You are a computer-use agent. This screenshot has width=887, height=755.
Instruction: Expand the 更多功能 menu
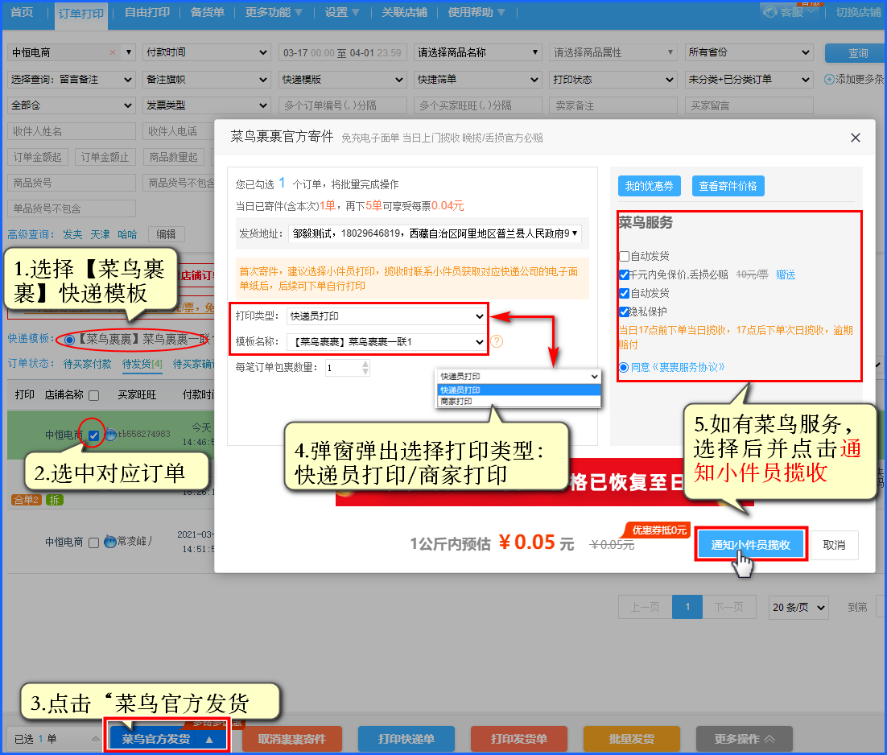click(274, 12)
